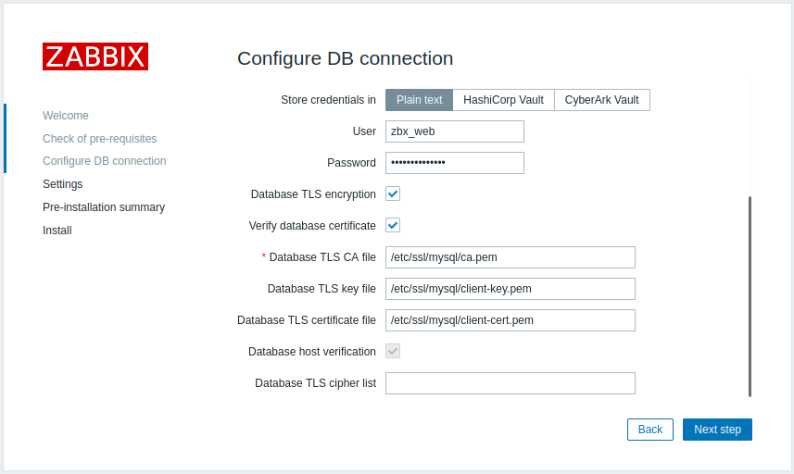Viewport: 794px width, 474px height.
Task: Click the User label
Action: (364, 131)
